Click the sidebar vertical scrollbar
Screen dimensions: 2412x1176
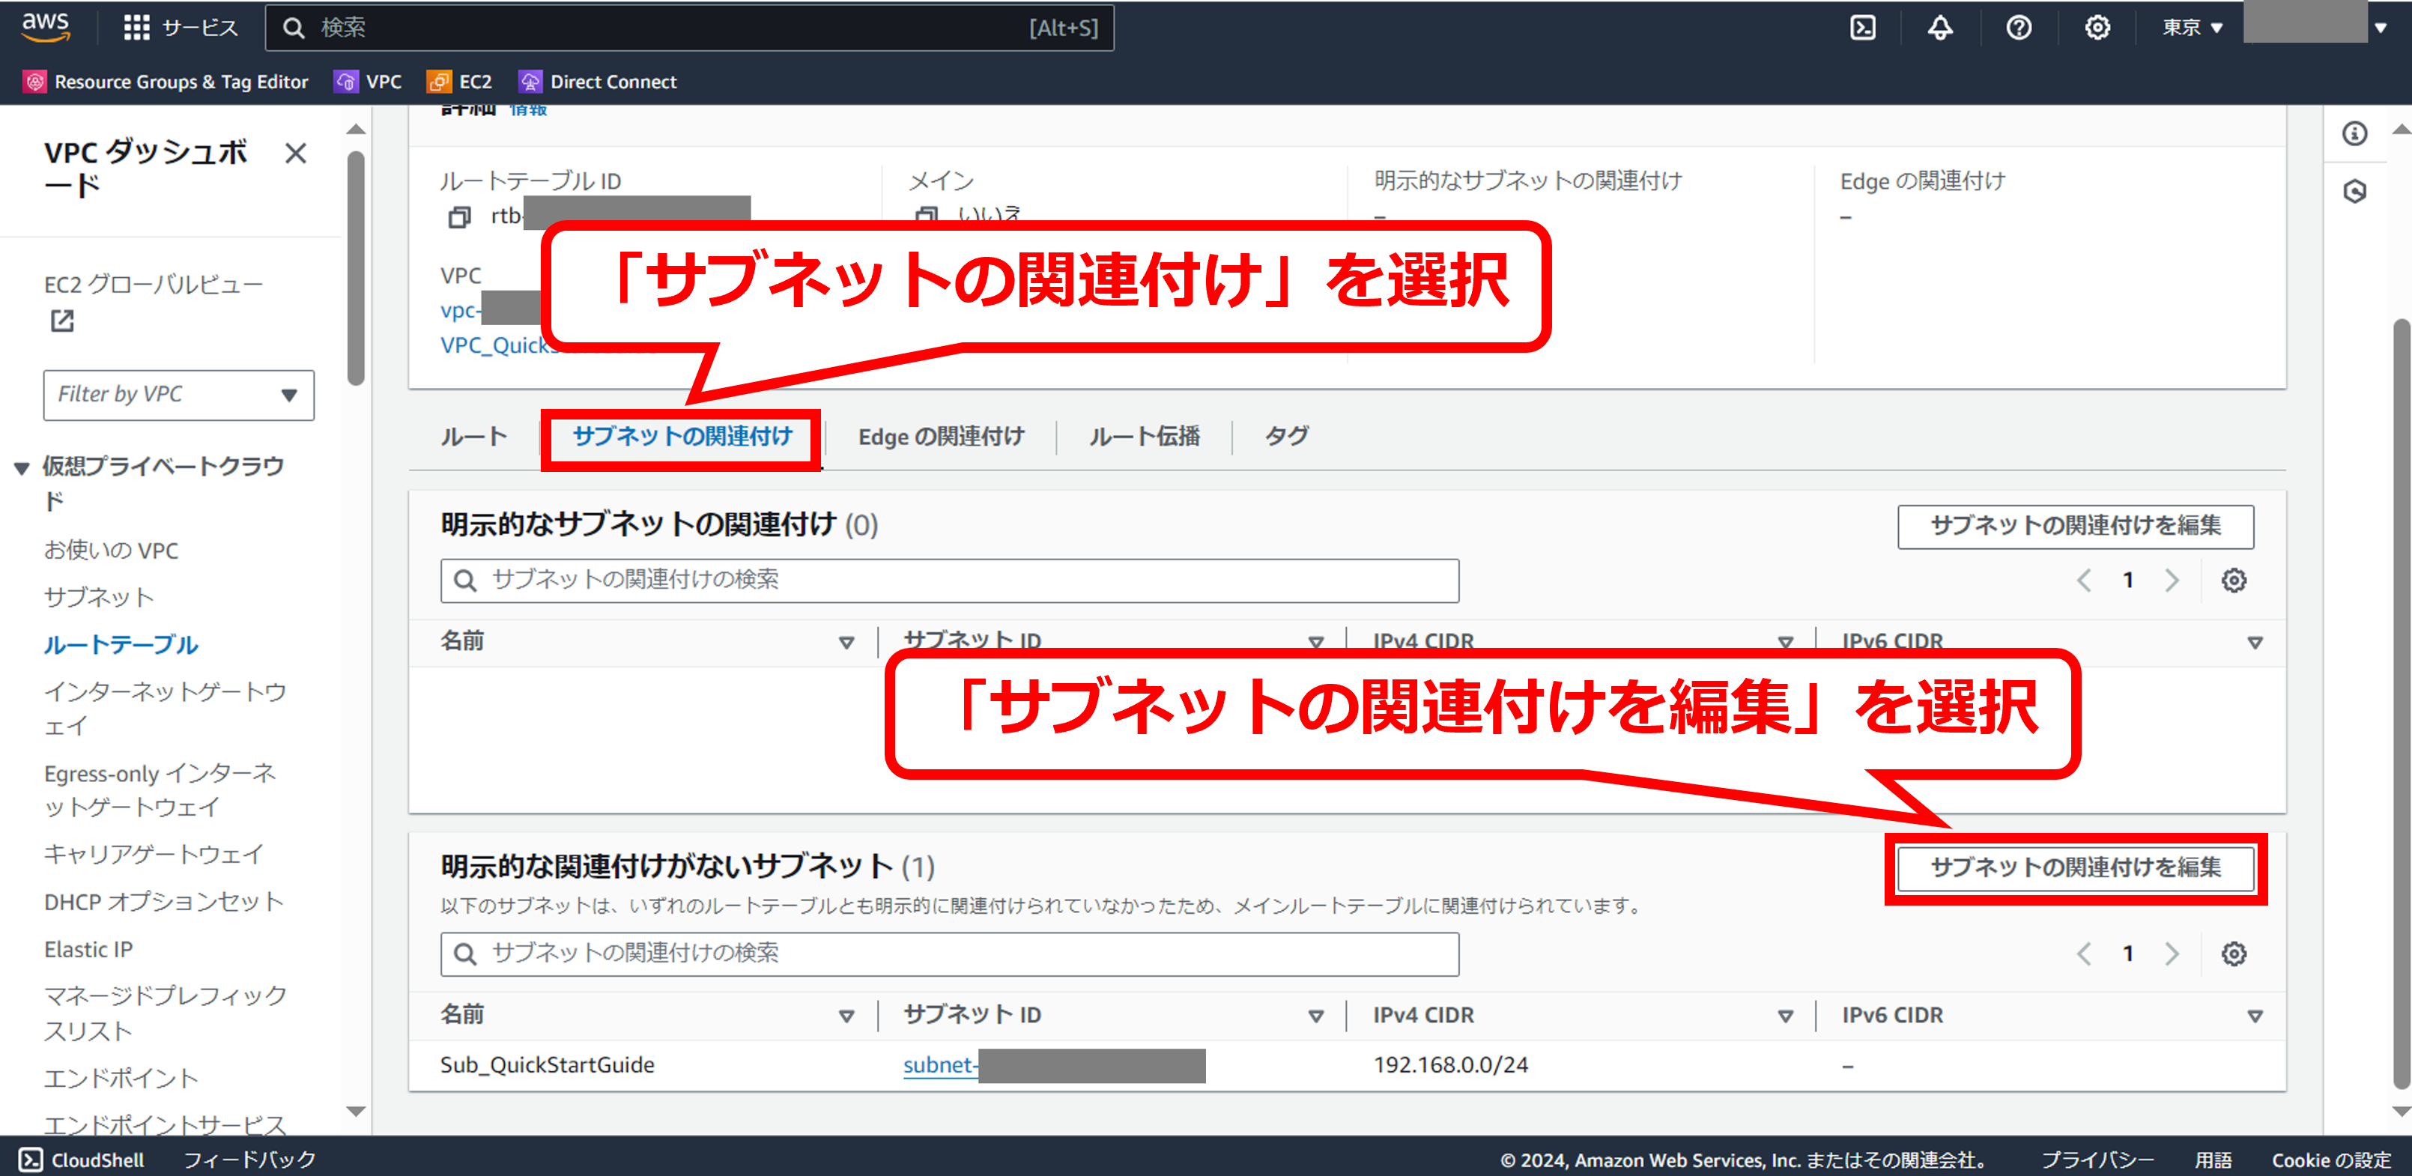(x=356, y=268)
